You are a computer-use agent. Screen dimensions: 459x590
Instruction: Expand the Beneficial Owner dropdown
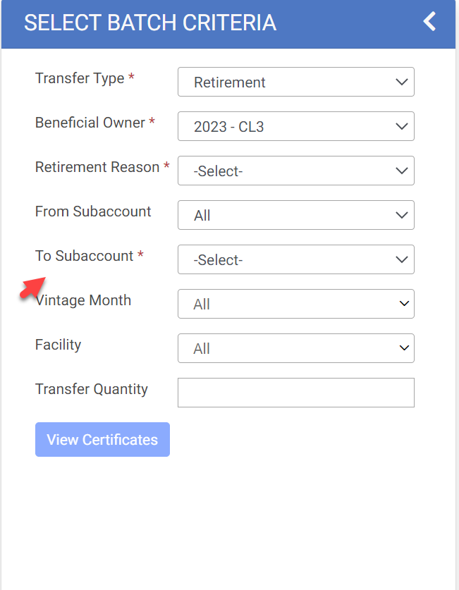295,127
